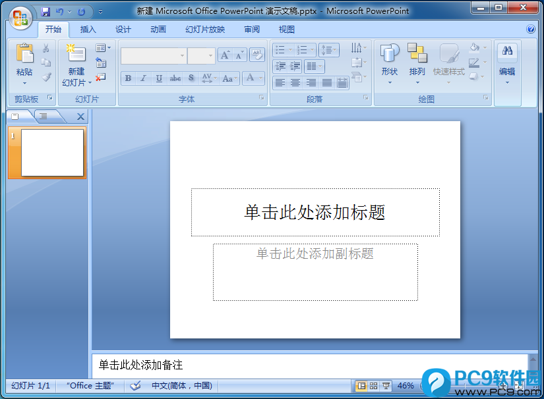Activate the Format Painter brush
Screen dimensions: 544x399
pos(47,76)
